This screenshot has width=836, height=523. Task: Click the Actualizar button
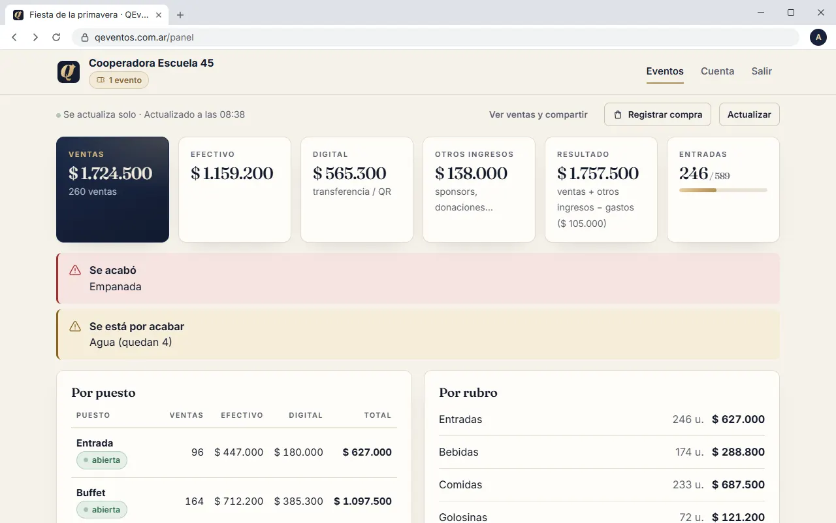point(749,114)
